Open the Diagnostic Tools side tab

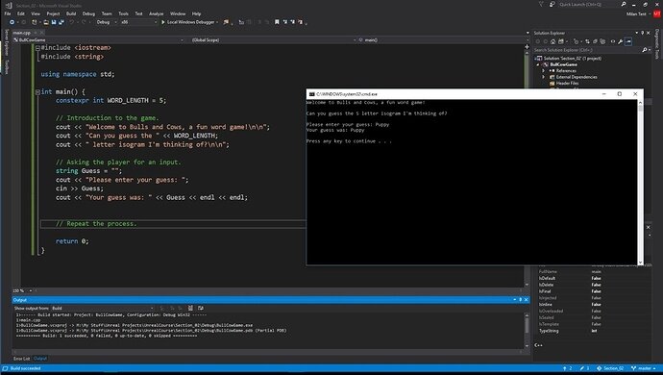657,44
